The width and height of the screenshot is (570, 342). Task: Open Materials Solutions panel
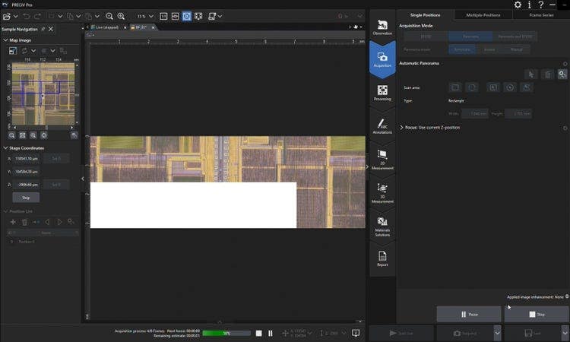382,226
